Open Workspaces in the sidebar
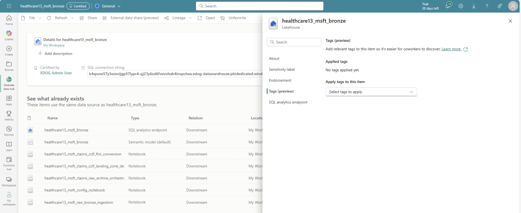The height and width of the screenshot is (213, 521). pos(9,181)
